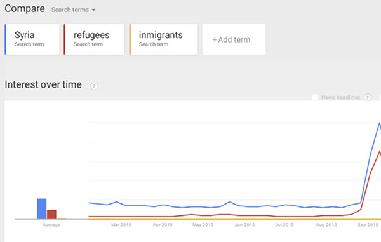Click help icon beside Interest over time

click(x=94, y=86)
